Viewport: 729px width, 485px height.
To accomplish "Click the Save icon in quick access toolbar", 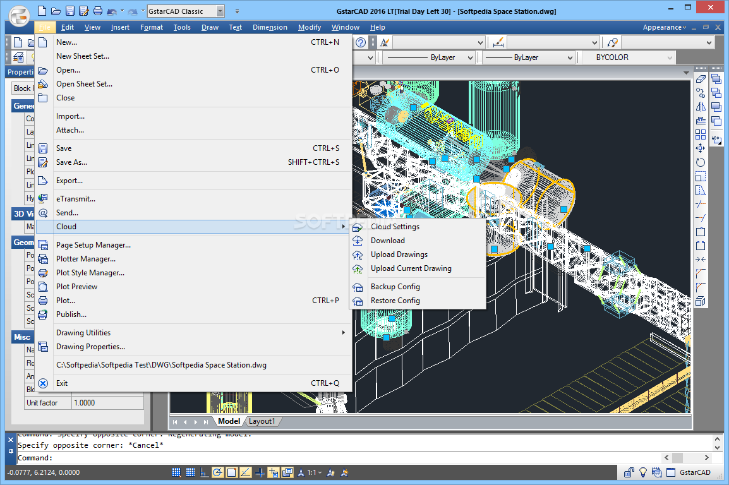I will [69, 11].
